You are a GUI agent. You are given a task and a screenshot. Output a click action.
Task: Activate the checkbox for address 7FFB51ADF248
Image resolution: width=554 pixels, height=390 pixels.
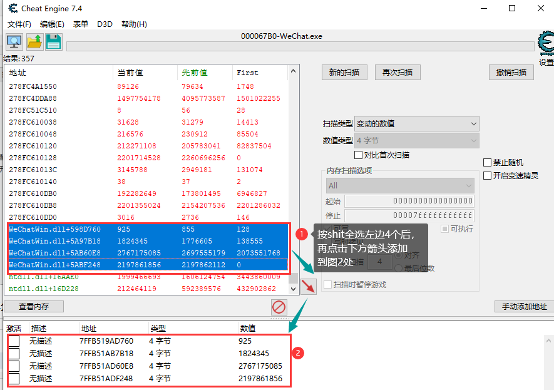click(x=14, y=379)
